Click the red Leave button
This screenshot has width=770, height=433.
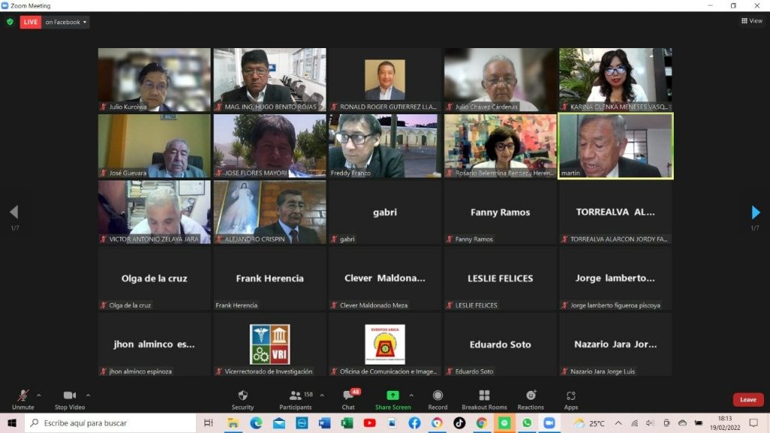pos(747,399)
